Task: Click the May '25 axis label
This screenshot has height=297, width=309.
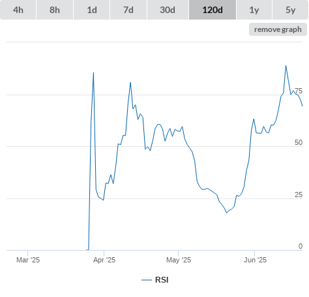Action: click(179, 260)
